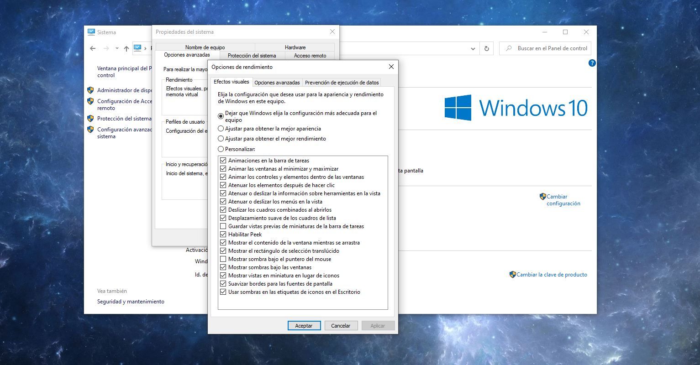Click the Windows 10 logo

coord(516,108)
